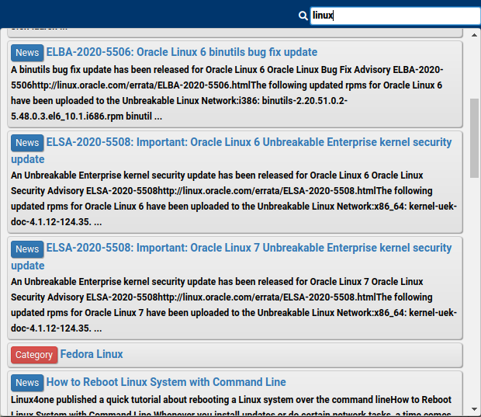Click News badge for Oracle Linux 7 kernel update
Image resolution: width=481 pixels, height=417 pixels.
click(x=27, y=248)
